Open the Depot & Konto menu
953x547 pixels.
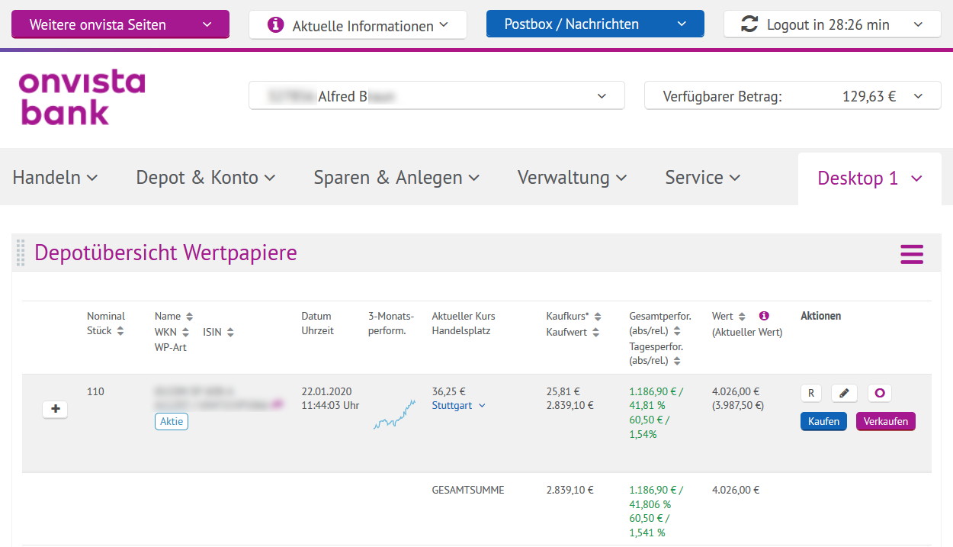coord(206,178)
